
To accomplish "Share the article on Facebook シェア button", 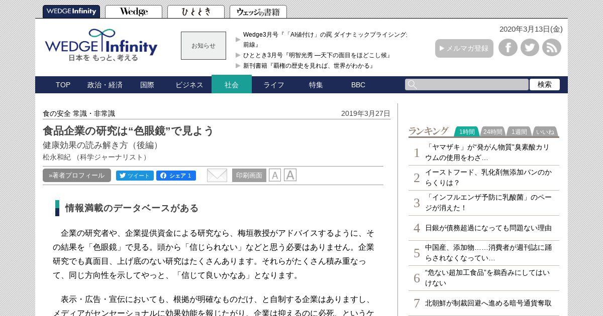I will 176,176.
